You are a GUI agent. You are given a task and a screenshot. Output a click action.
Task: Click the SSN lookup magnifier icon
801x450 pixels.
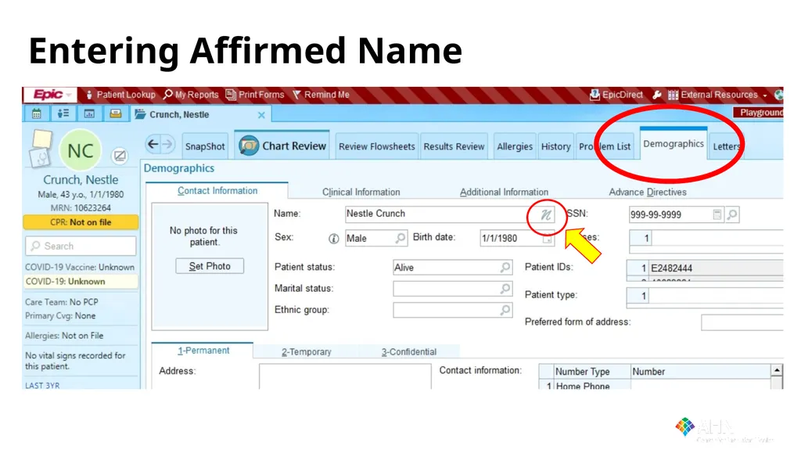click(x=732, y=214)
